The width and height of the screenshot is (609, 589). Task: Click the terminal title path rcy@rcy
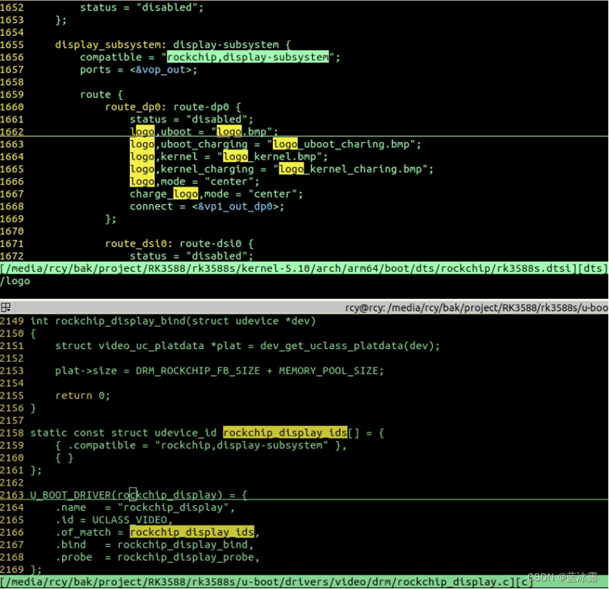click(x=476, y=308)
